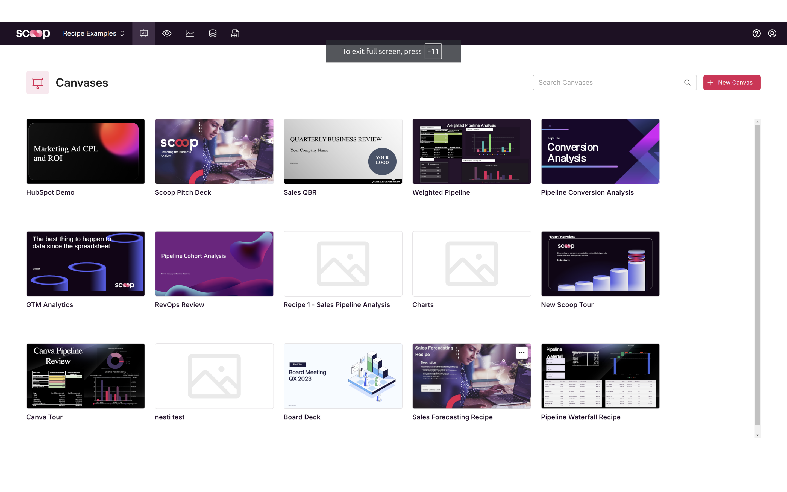Click the Sales Forecasting Recipe title text
The width and height of the screenshot is (787, 492).
pos(452,417)
